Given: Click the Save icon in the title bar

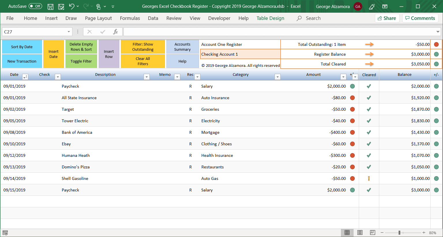Looking at the screenshot, I should (50, 6).
